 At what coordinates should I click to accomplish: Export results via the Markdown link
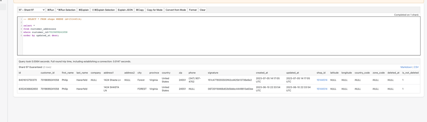pyautogui.click(x=406, y=67)
